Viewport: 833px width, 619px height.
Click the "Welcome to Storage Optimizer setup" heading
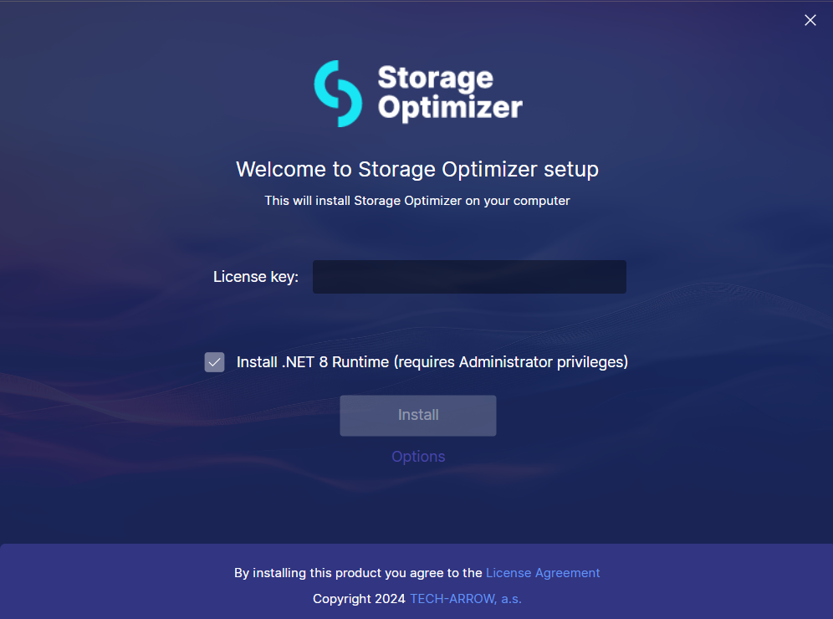(x=416, y=170)
